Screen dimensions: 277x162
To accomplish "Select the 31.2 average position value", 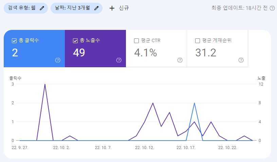I will [x=206, y=53].
